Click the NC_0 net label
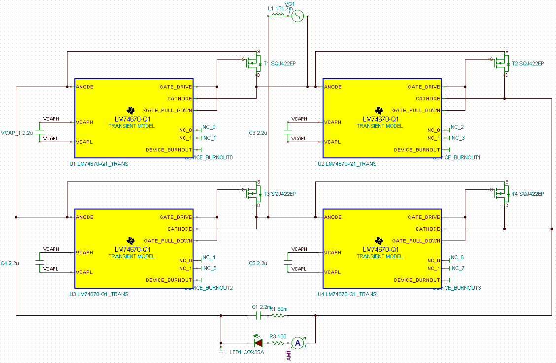Image resolution: width=556 pixels, height=363 pixels. [209, 127]
